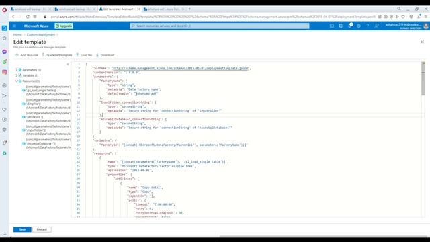The image size is (430, 242).
Task: Click Download in the toolbar
Action: [105, 55]
